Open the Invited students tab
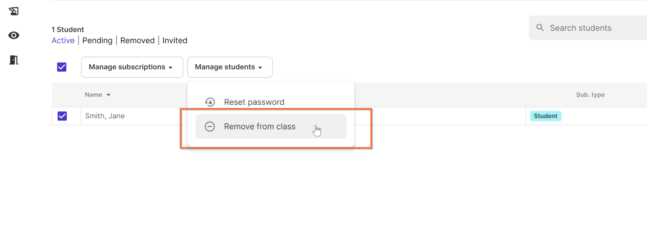Screen dimensions: 647x247 (175, 41)
